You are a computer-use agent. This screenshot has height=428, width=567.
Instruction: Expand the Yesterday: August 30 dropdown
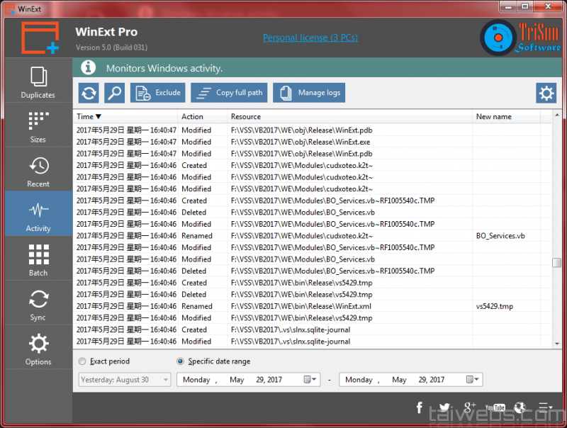pos(166,380)
